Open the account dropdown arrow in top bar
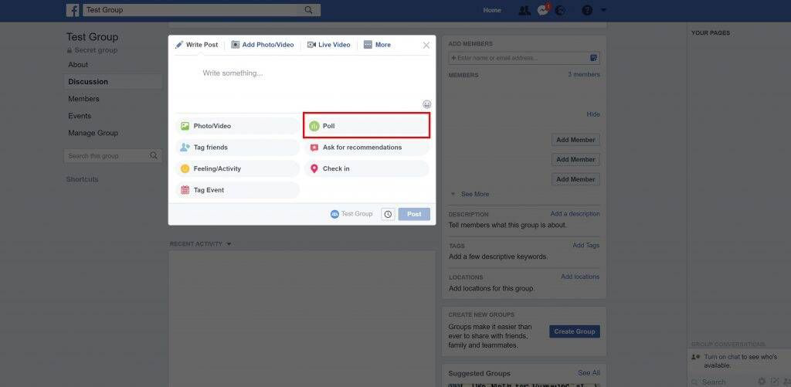Viewport: 791px width, 387px height. pyautogui.click(x=604, y=11)
